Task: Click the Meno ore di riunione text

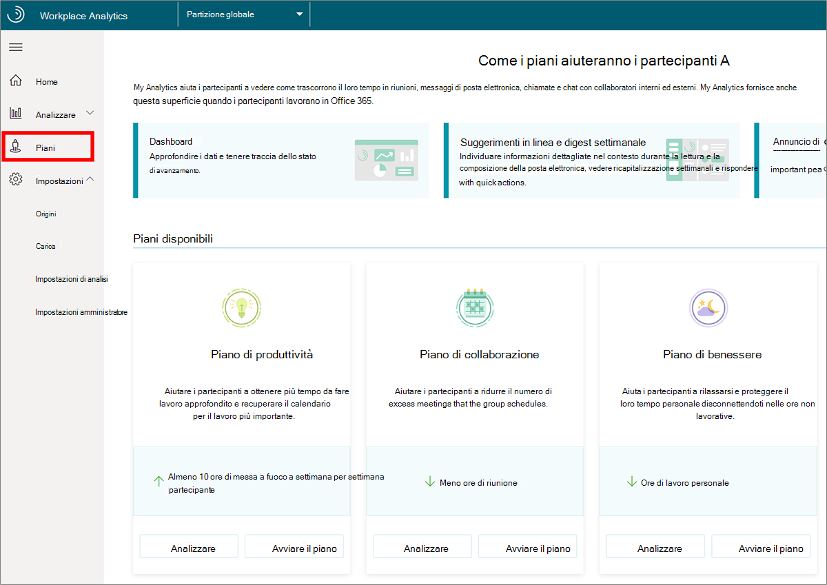Action: tap(478, 482)
